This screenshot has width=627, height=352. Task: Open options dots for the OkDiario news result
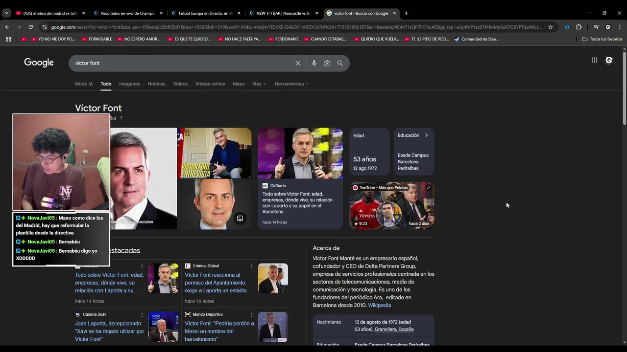[x=142, y=266]
